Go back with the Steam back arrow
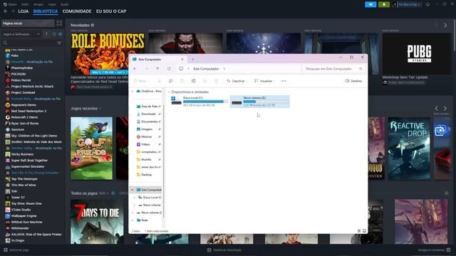 tap(6, 11)
